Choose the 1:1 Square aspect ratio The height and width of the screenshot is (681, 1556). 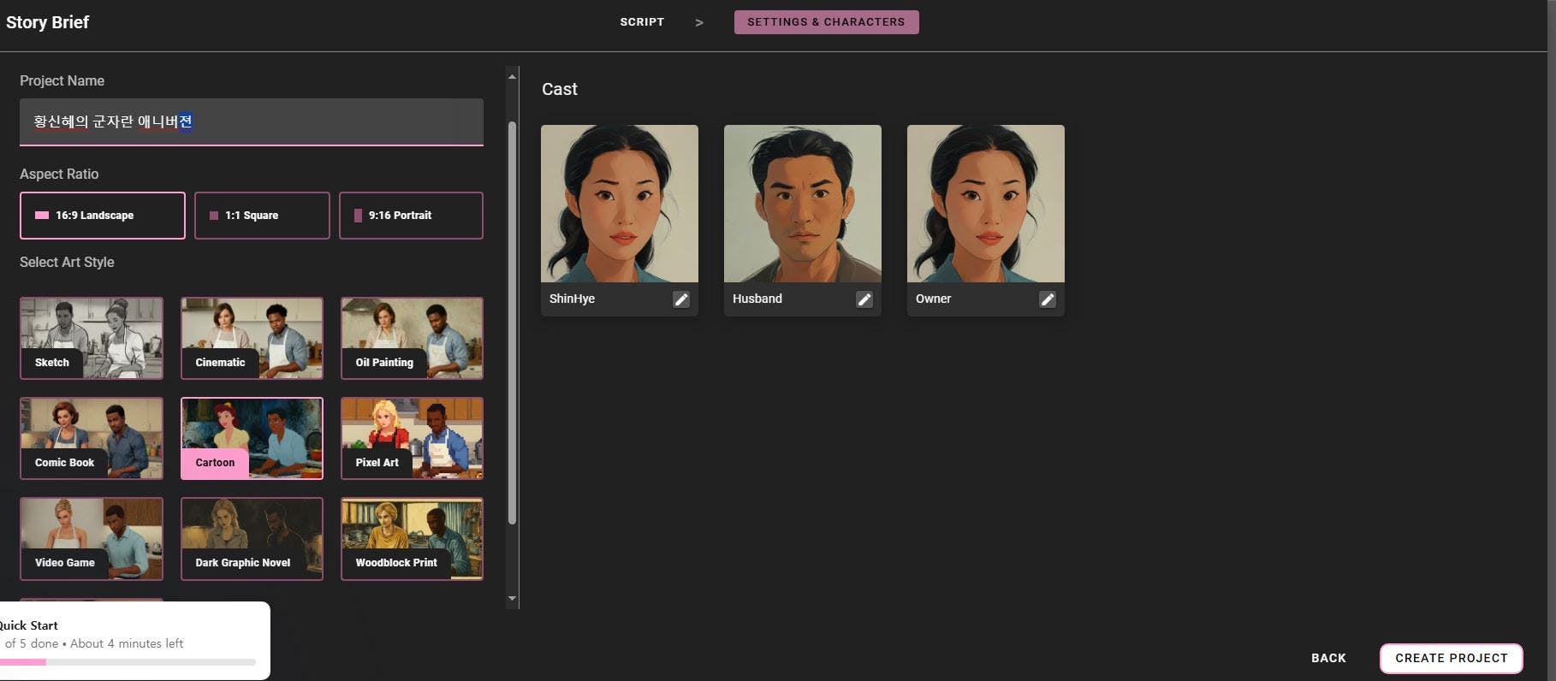(262, 216)
